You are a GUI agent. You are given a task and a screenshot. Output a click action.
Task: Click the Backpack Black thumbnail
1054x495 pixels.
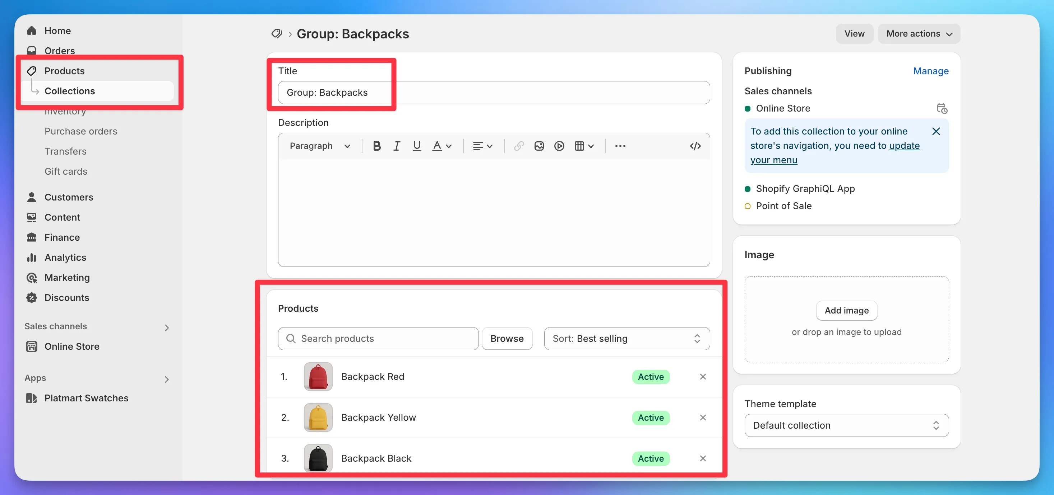tap(318, 458)
